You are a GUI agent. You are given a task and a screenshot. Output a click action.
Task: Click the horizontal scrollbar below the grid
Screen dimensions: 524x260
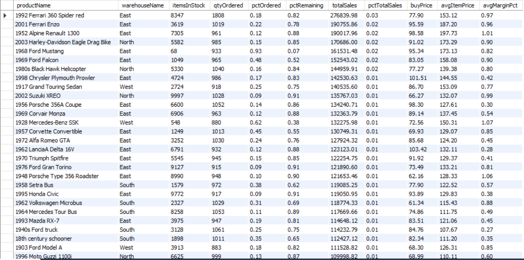pos(281,259)
